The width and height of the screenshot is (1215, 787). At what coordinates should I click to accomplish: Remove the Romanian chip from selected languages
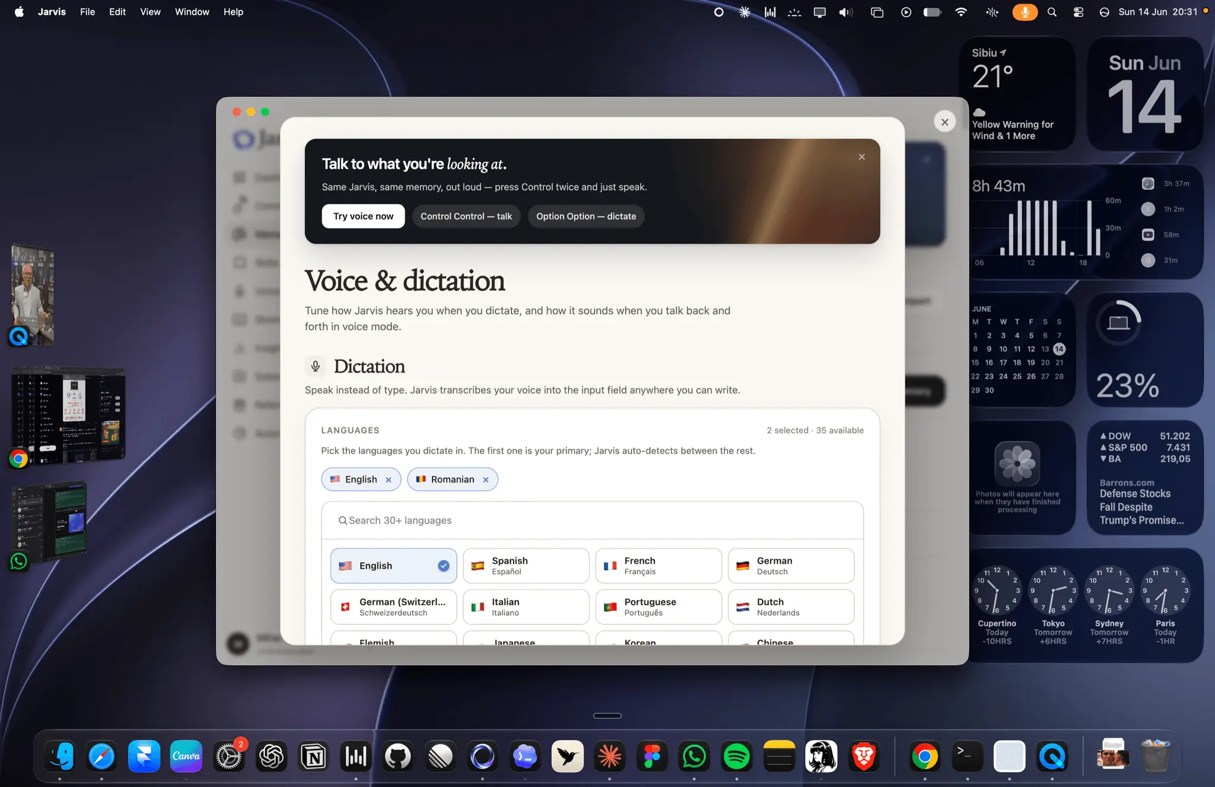point(486,480)
